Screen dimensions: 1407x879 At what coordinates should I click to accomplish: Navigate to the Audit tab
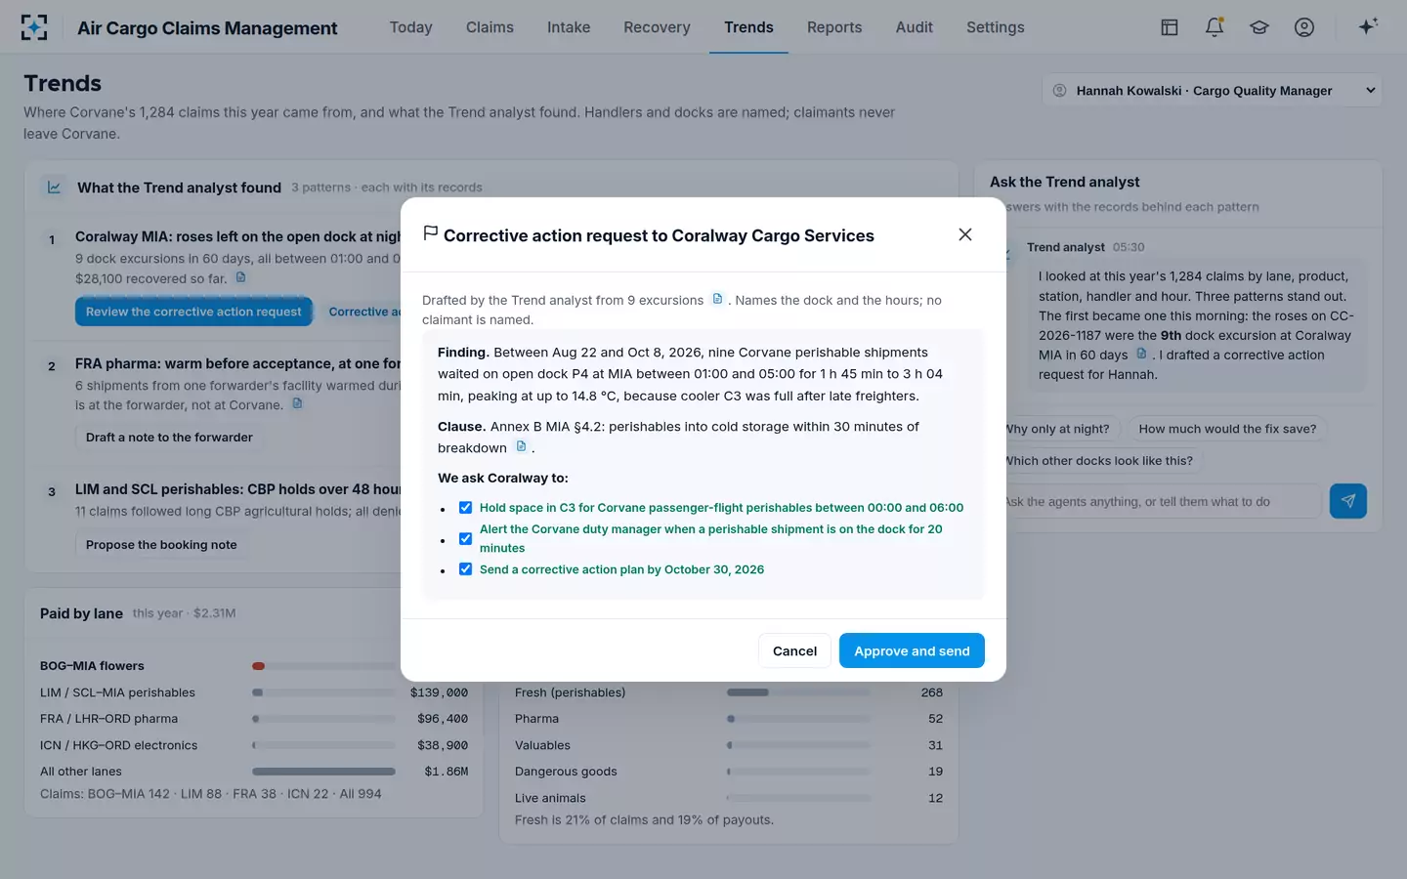pyautogui.click(x=915, y=27)
